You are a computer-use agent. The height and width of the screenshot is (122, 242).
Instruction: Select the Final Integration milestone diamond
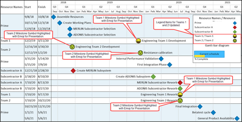(200, 106)
